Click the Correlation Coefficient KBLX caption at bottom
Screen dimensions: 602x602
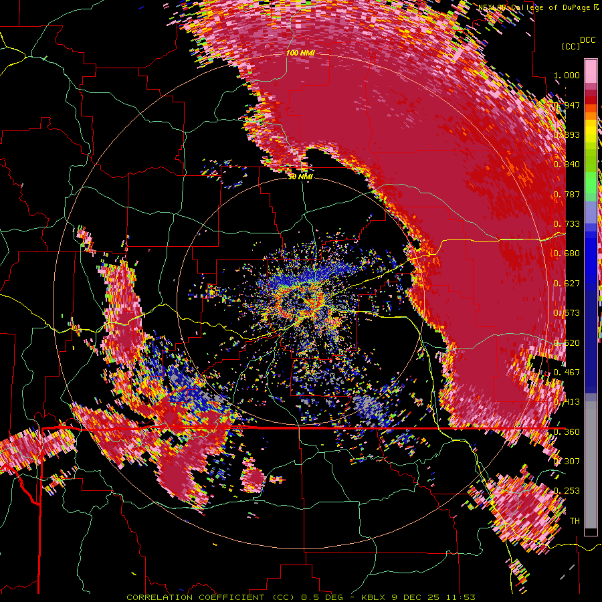pyautogui.click(x=300, y=597)
